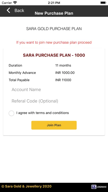Tap the battery indicator icon
Viewport: 108px width, 192px height.
[103, 3]
